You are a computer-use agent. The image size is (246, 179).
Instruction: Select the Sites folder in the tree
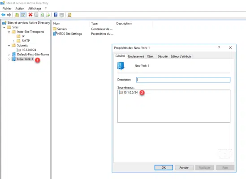(x=15, y=27)
